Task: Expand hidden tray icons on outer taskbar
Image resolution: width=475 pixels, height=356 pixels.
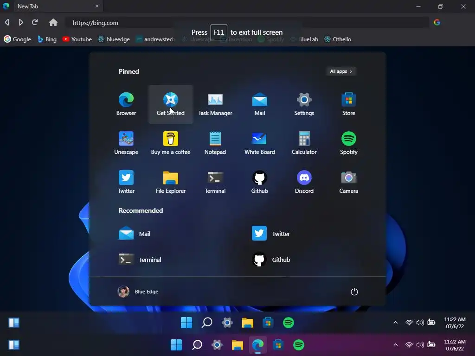Action: [395, 345]
